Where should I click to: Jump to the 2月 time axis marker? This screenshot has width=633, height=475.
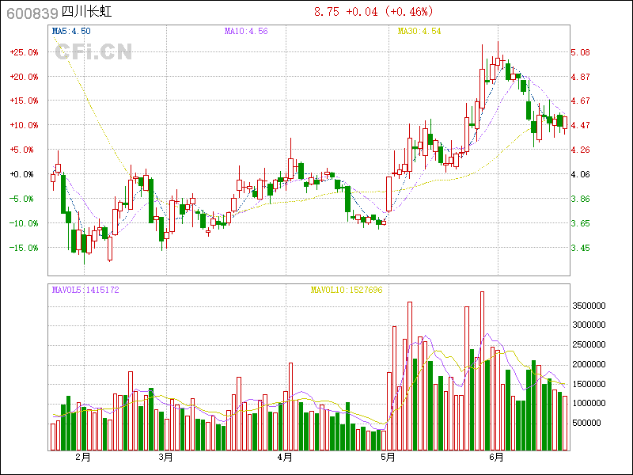tap(82, 457)
